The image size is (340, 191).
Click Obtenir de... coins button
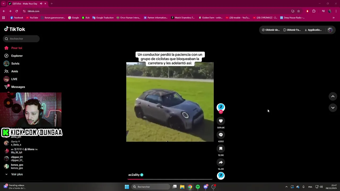pyautogui.click(x=271, y=30)
